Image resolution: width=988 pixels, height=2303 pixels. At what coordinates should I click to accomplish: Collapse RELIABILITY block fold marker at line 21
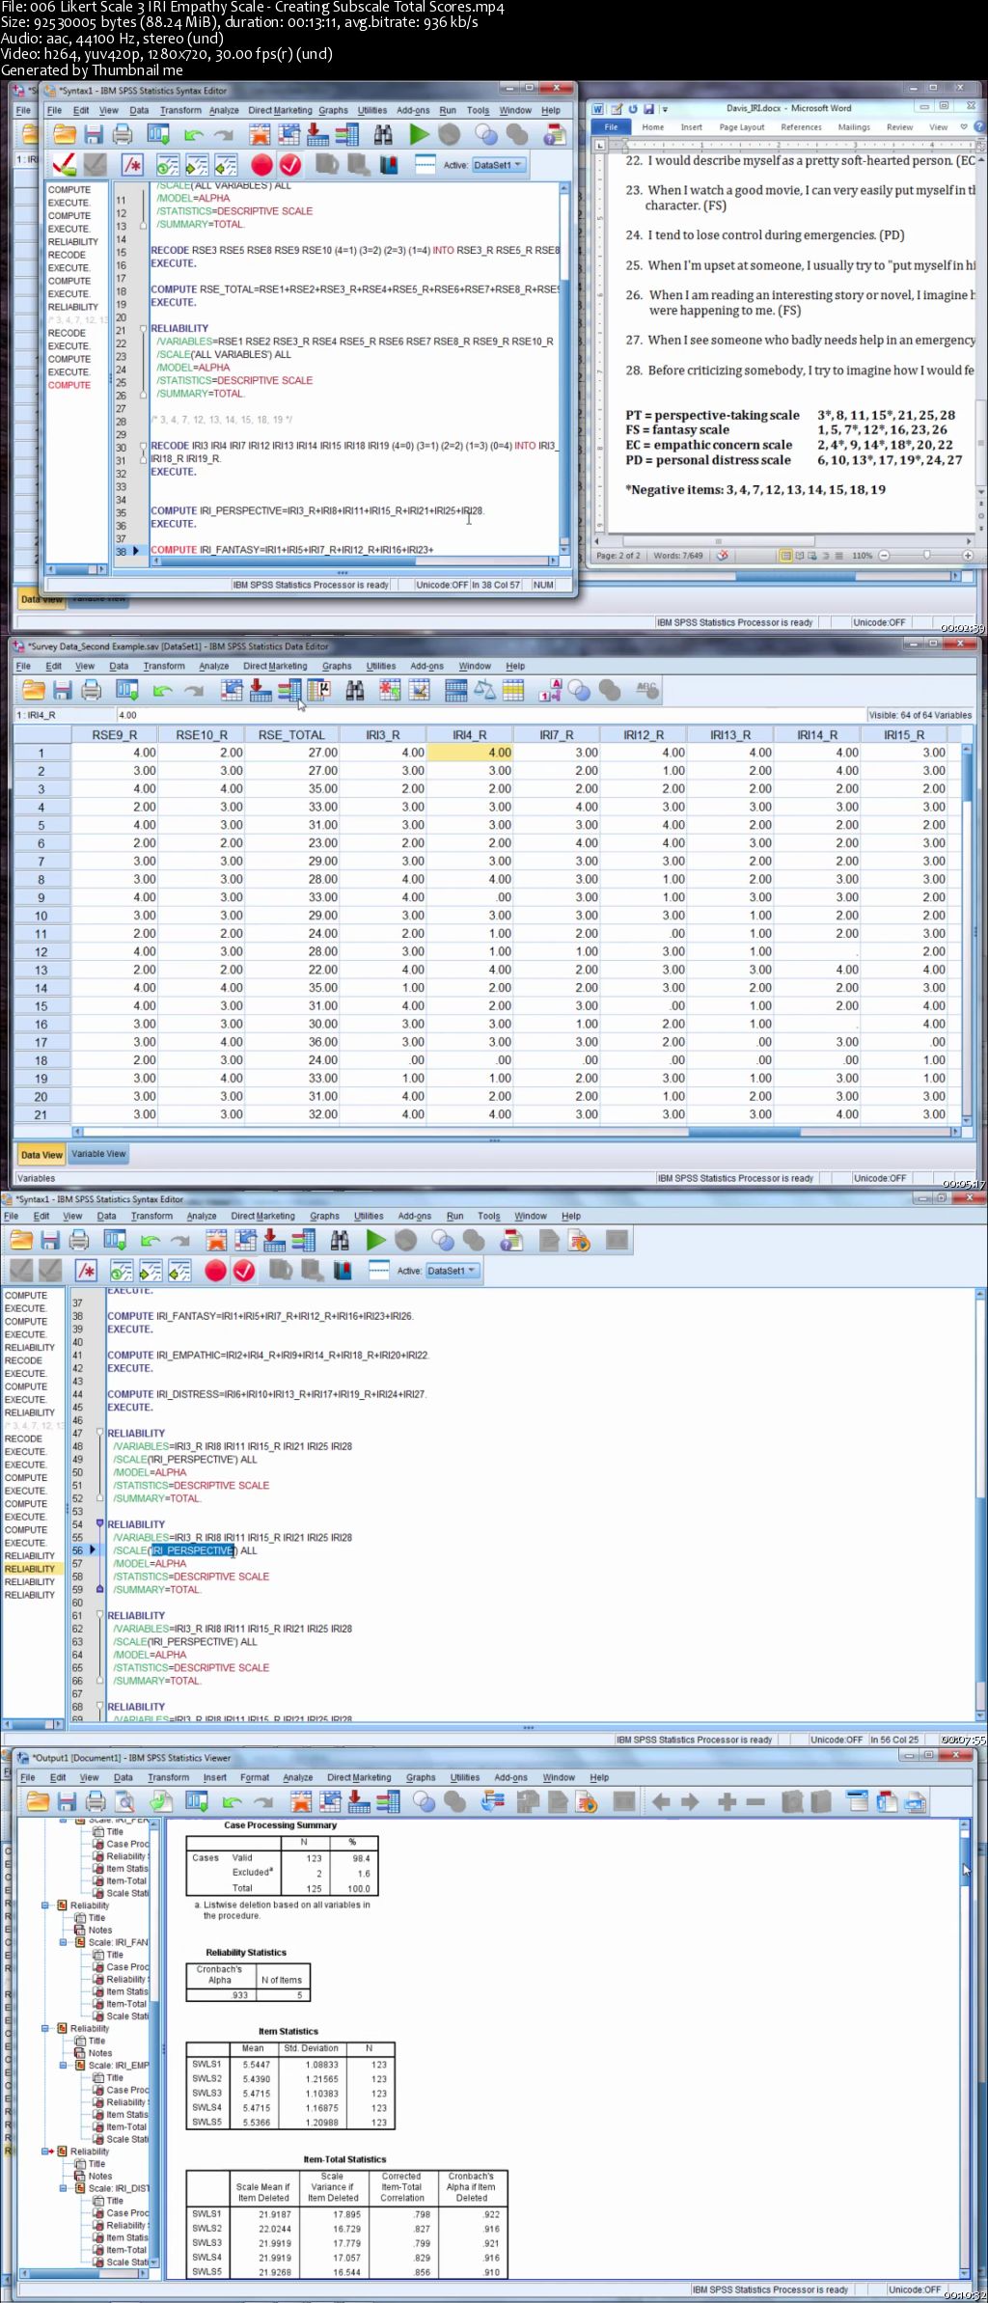[x=144, y=328]
